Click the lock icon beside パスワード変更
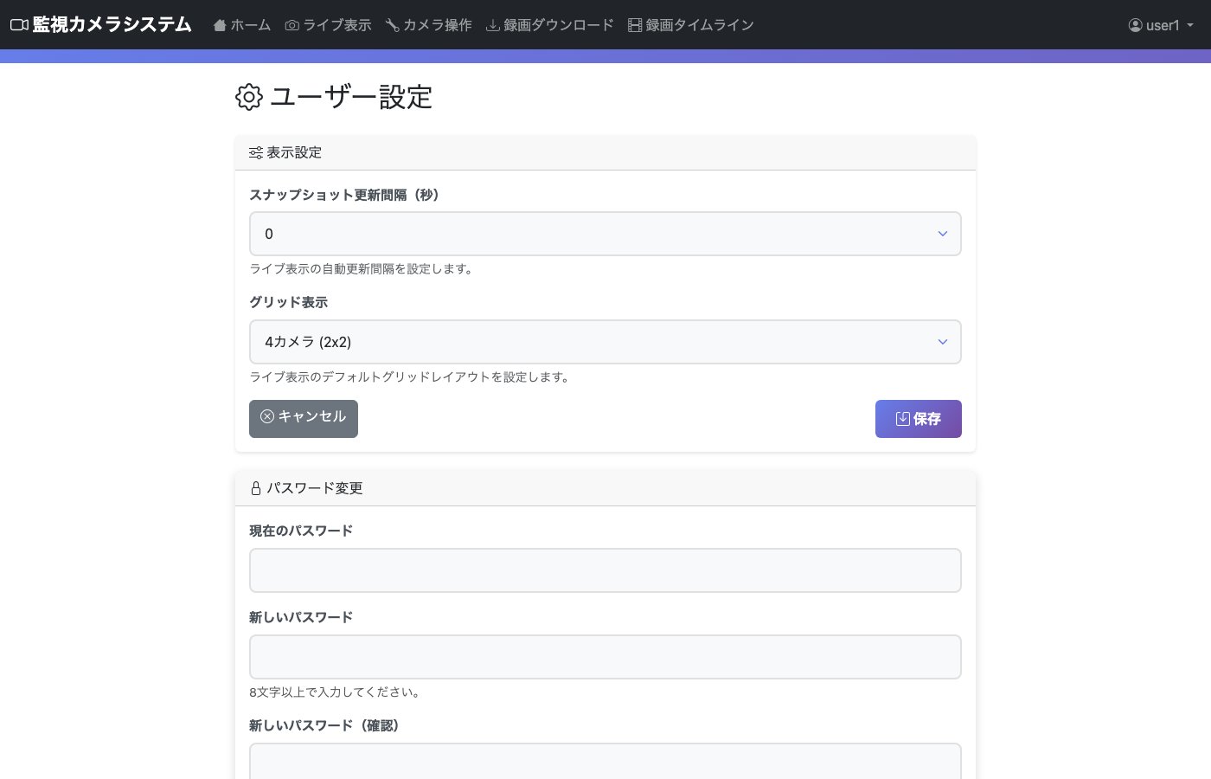This screenshot has width=1211, height=779. point(256,487)
